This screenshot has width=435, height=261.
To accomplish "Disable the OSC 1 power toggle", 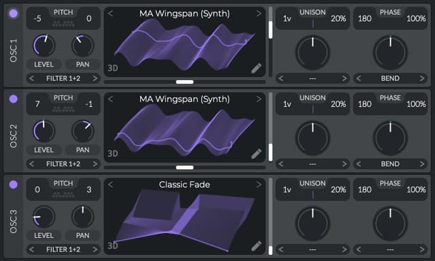I will pyautogui.click(x=14, y=14).
